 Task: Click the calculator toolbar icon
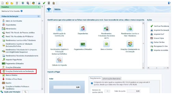point(49,3)
